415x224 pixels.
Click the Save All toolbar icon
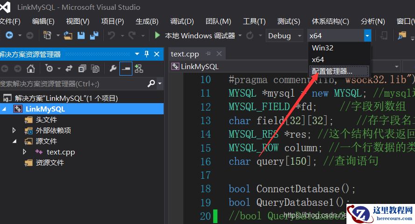tap(95, 35)
